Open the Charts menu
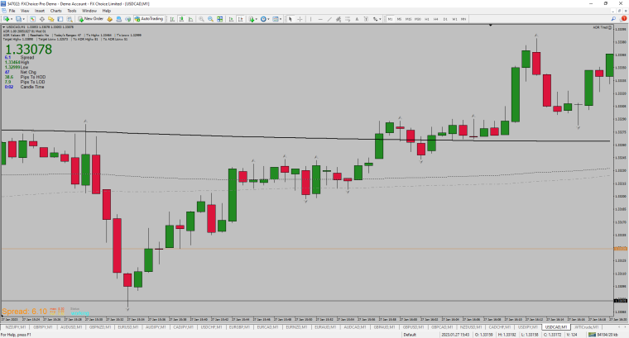The height and width of the screenshot is (338, 629). tap(55, 11)
